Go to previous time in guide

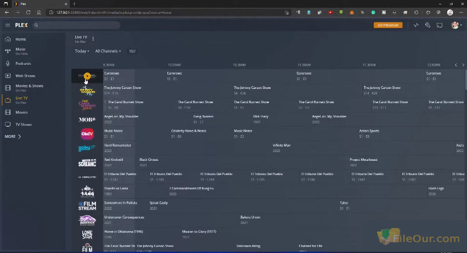pos(455,65)
